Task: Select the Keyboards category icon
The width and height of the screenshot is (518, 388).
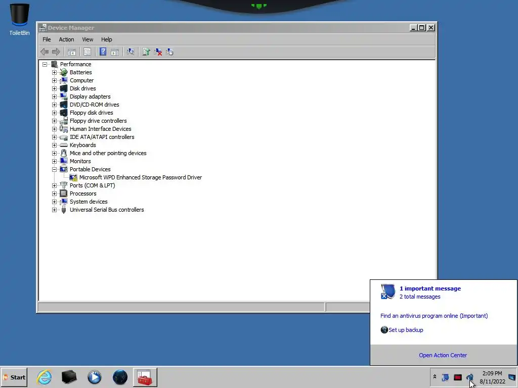Action: 64,145
